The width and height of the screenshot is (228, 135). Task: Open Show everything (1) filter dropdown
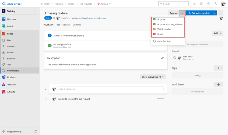153,77
